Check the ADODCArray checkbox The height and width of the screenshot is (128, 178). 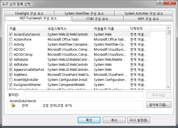(11, 54)
